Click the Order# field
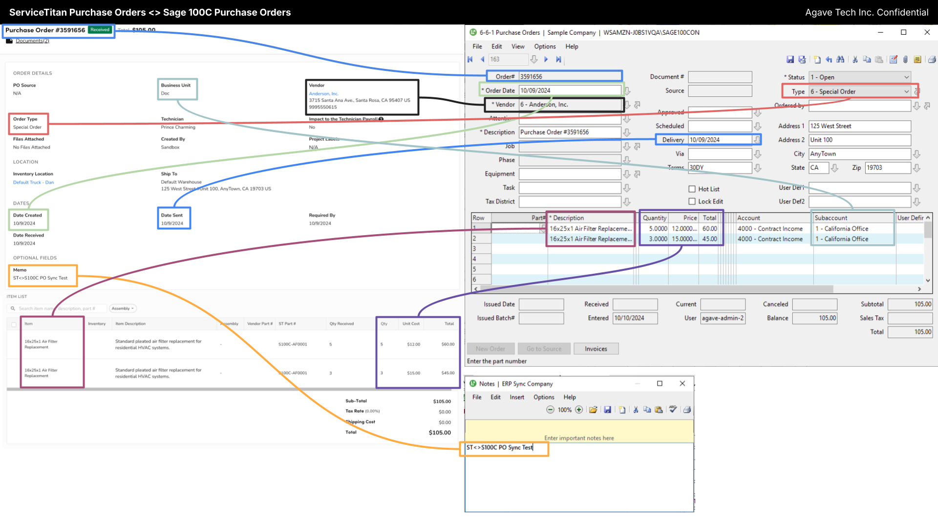This screenshot has width=938, height=528. point(570,76)
